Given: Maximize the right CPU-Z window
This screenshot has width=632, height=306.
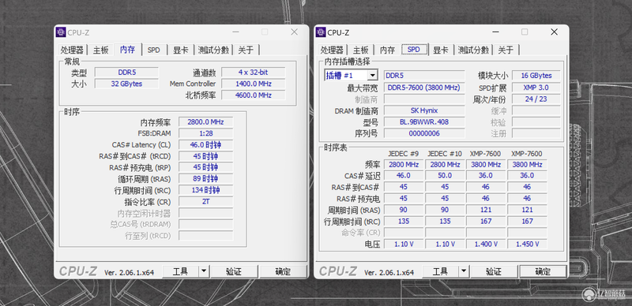Looking at the screenshot, I should coord(525,32).
